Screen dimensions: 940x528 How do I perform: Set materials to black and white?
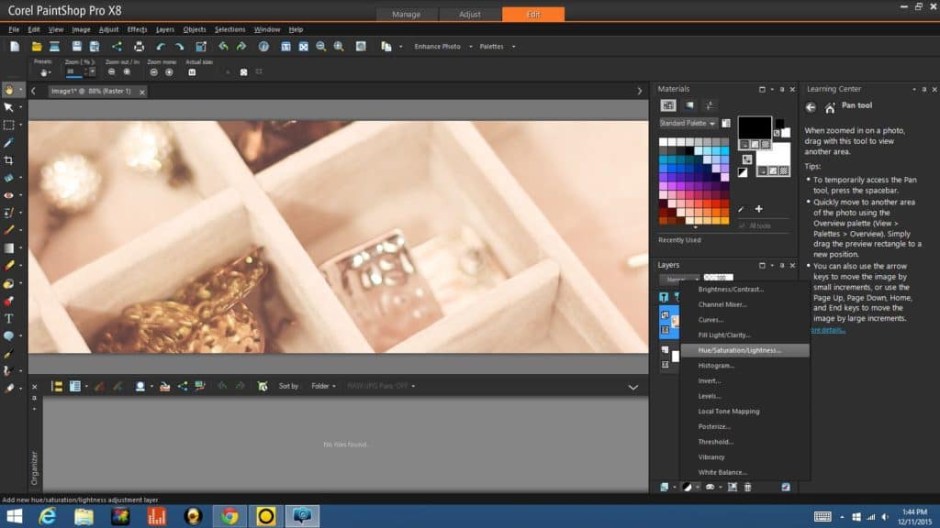point(742,171)
